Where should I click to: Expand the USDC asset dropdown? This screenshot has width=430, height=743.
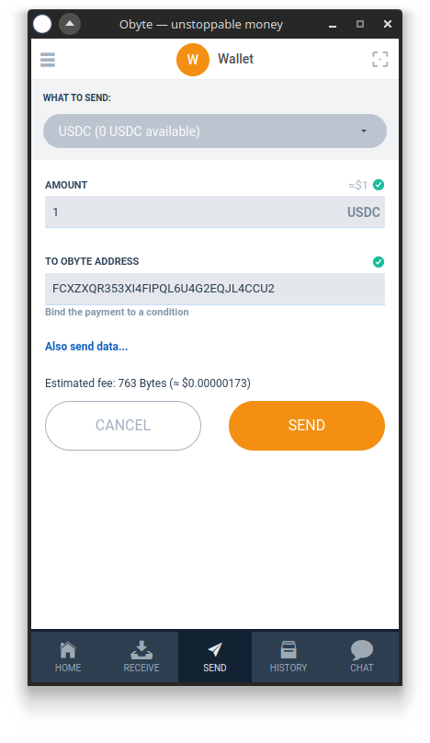pos(215,131)
